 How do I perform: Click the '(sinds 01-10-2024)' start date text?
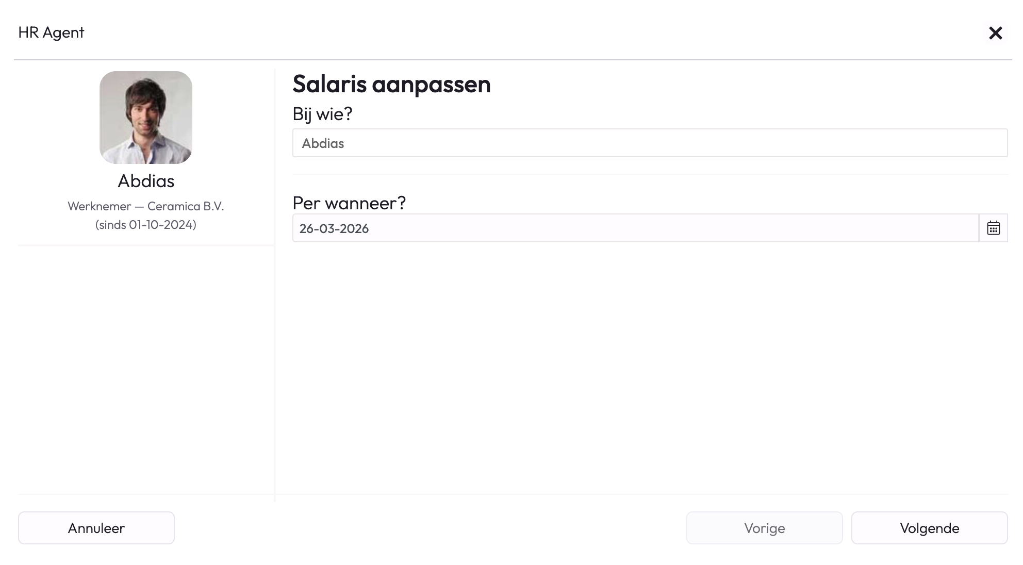146,225
